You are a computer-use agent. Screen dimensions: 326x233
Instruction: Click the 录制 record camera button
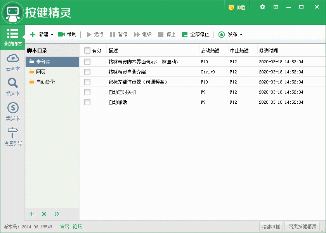pyautogui.click(x=67, y=35)
